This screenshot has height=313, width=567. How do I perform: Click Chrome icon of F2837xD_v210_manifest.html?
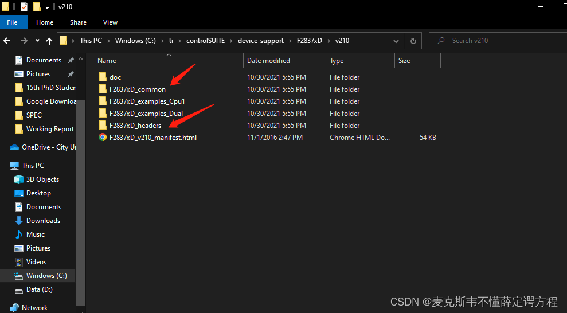coord(103,138)
